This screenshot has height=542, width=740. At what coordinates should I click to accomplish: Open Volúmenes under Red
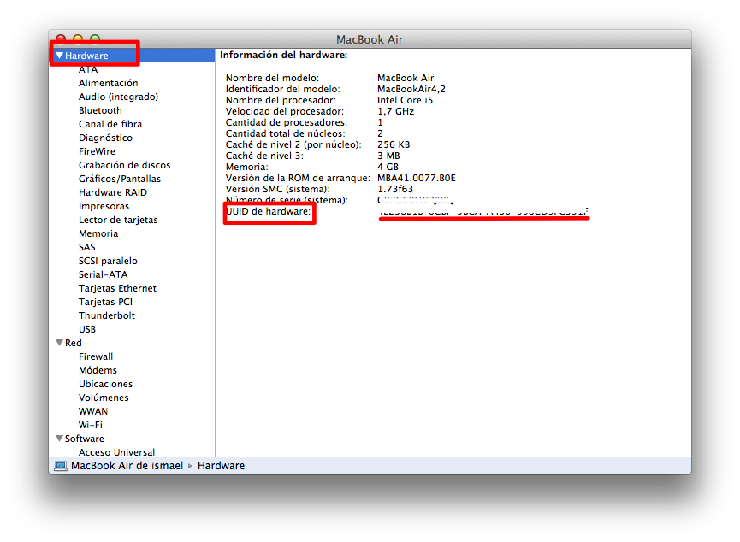pos(104,398)
